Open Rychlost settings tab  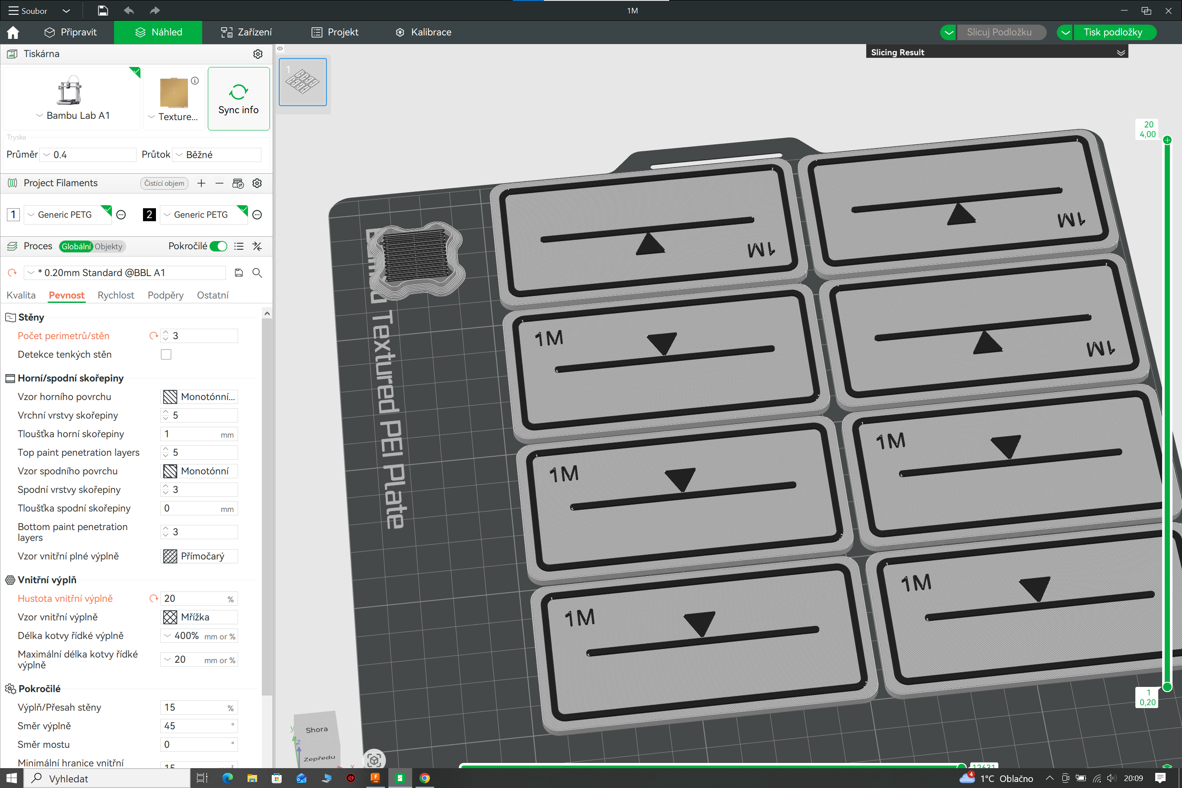pyautogui.click(x=116, y=295)
